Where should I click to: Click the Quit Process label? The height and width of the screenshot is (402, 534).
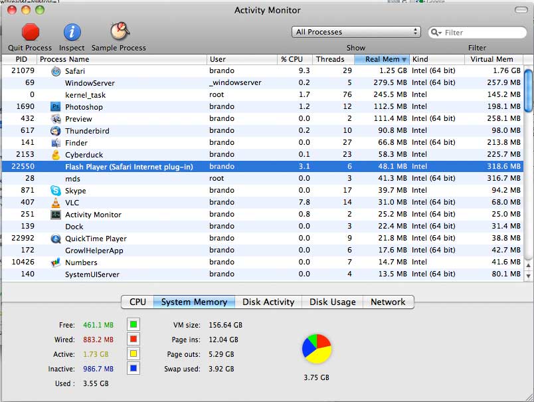pyautogui.click(x=30, y=48)
